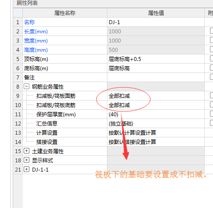Select the 搭接设置 tree row
The width and height of the screenshot is (213, 208).
click(x=47, y=142)
